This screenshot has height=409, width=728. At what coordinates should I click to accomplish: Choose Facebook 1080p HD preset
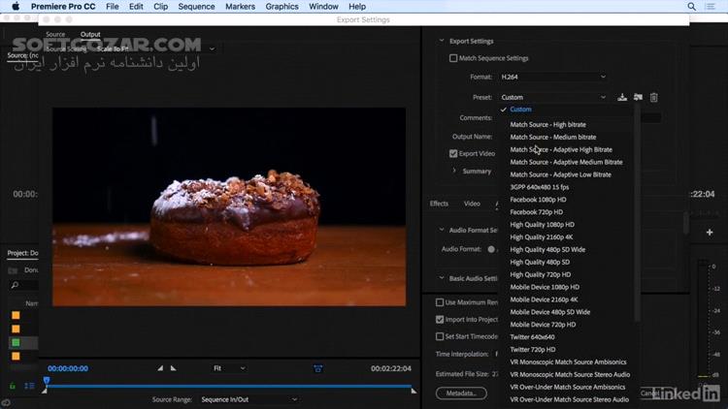click(x=538, y=200)
